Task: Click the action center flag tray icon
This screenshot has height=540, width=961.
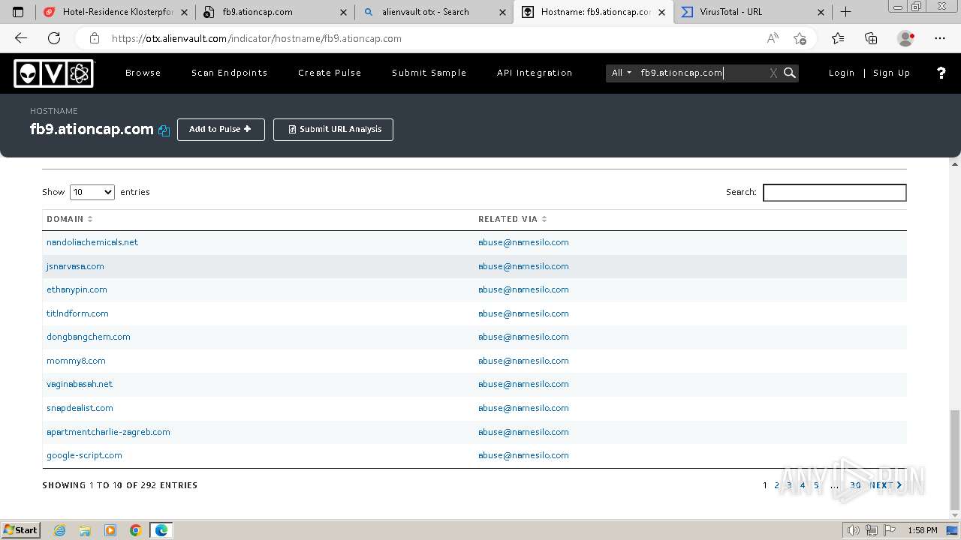Action: click(x=890, y=530)
